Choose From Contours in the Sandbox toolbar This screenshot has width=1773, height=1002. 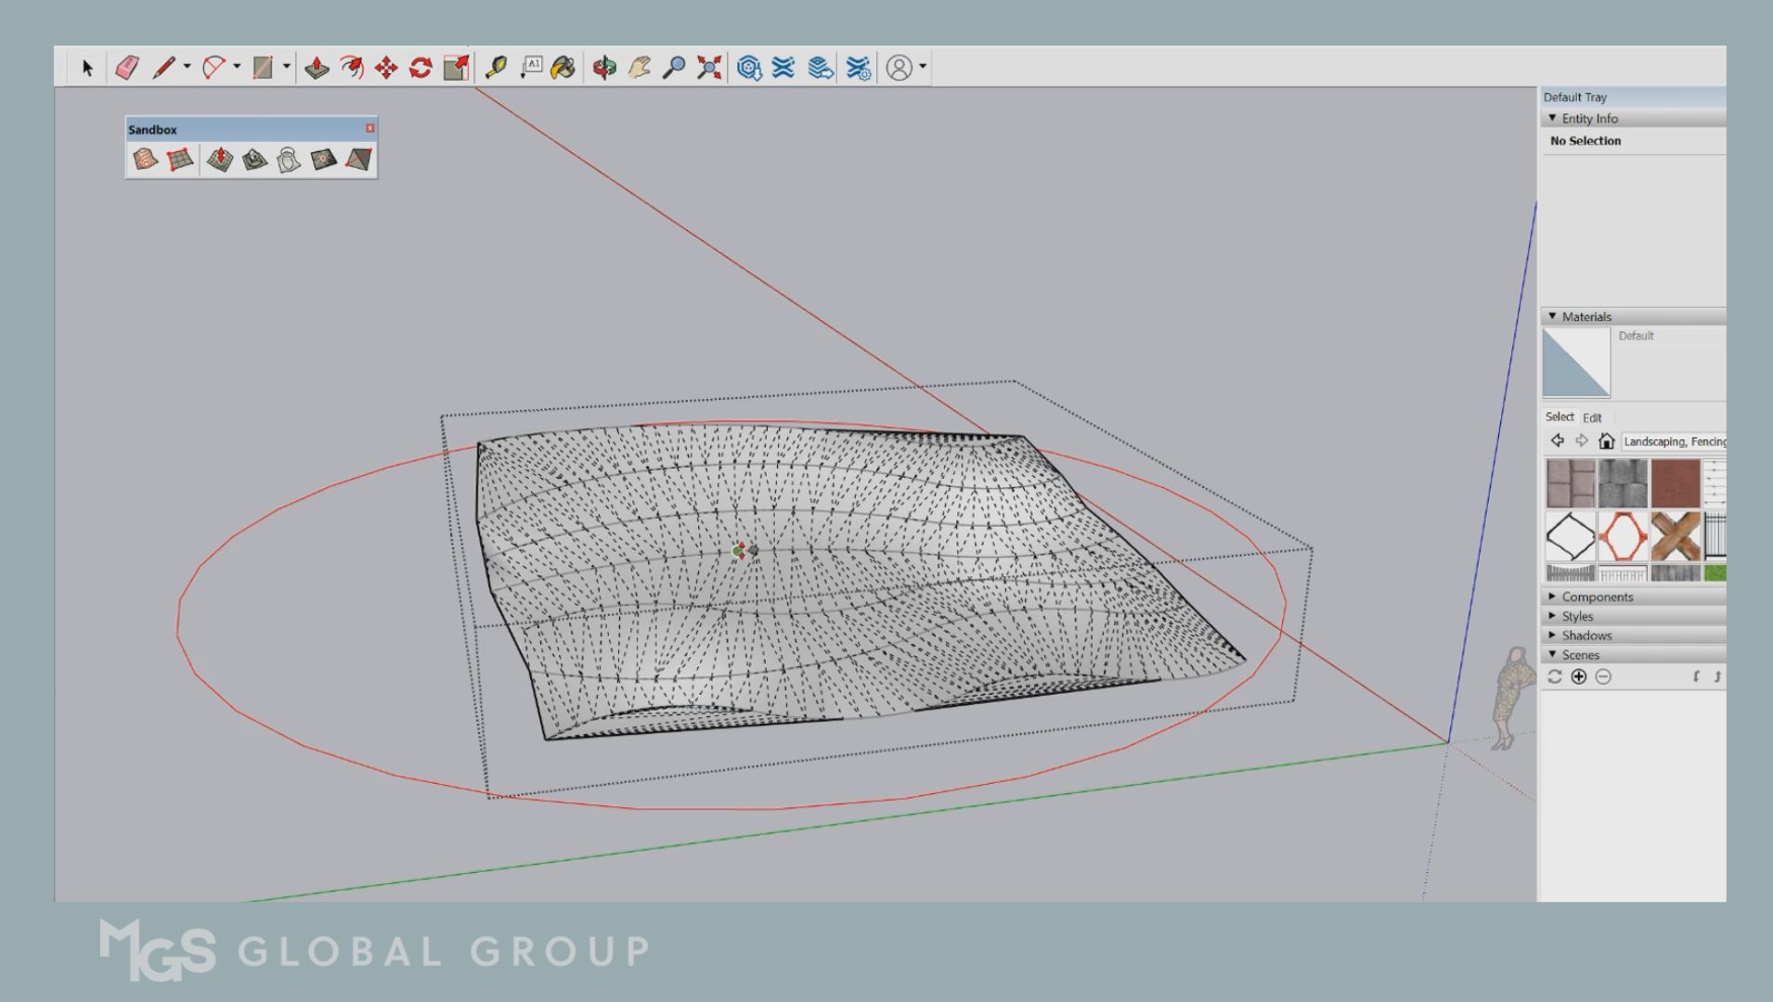pyautogui.click(x=145, y=159)
